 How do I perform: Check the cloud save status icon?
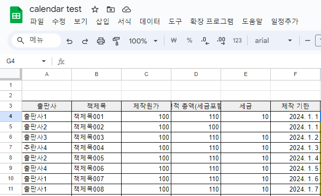127,9
